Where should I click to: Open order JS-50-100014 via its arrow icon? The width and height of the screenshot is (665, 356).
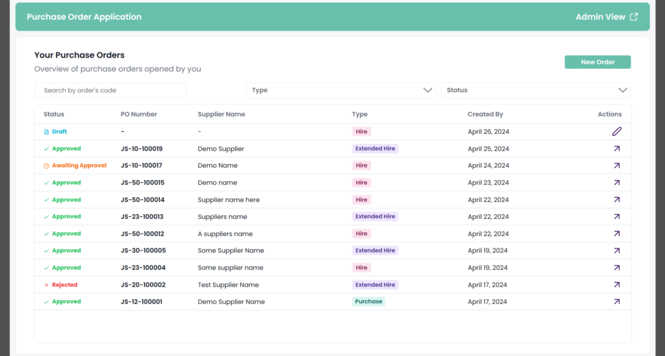point(617,199)
